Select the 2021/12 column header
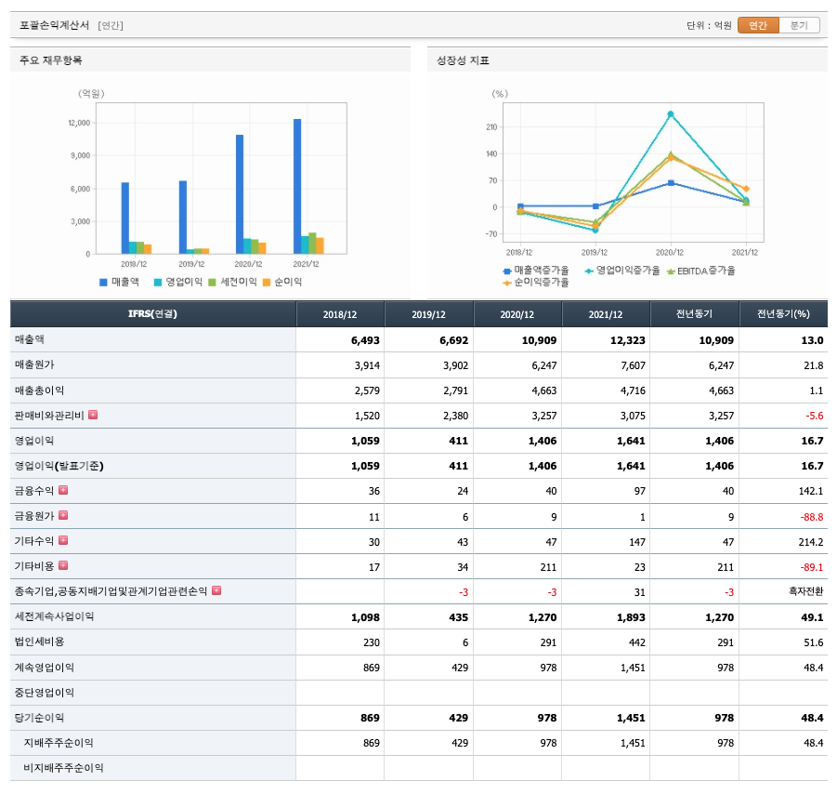 (606, 314)
